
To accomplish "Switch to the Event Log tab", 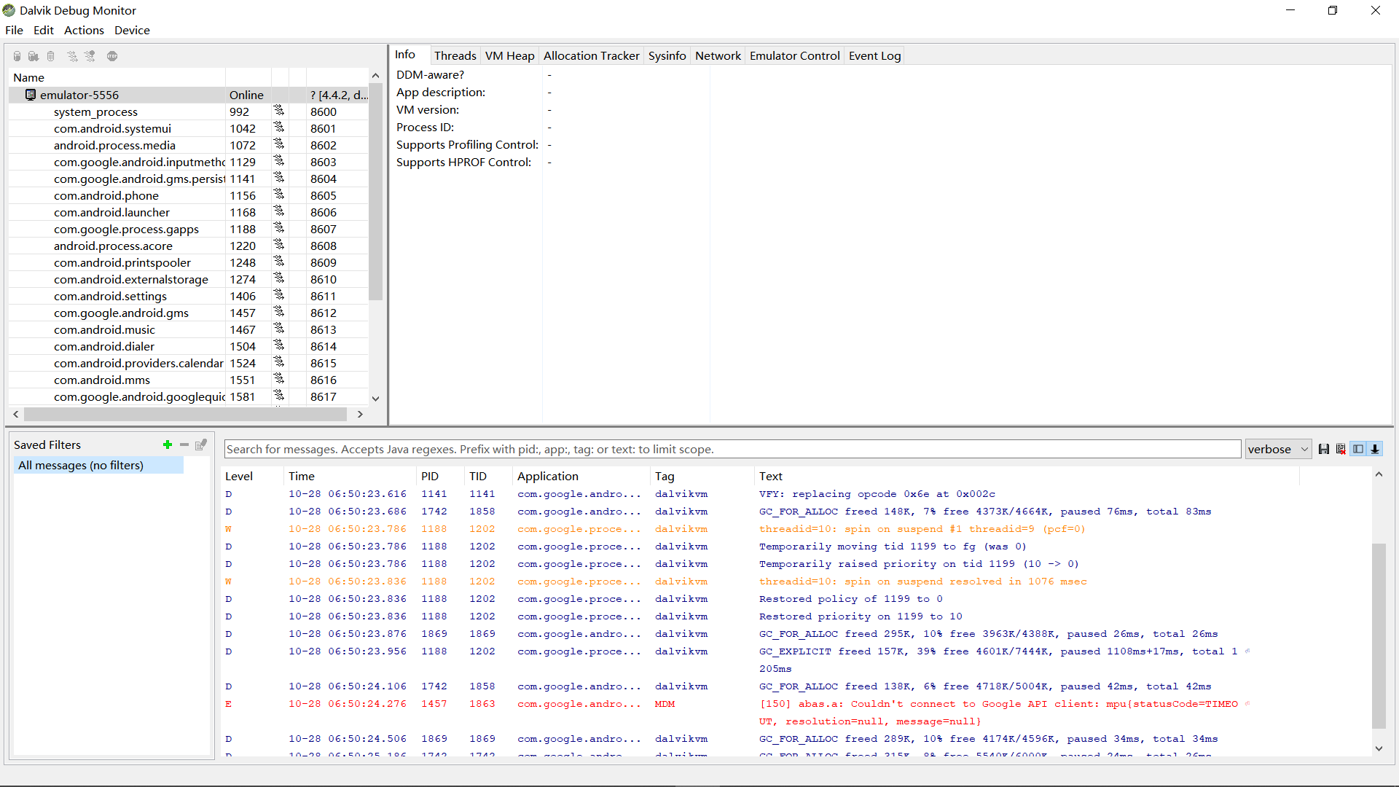I will [x=875, y=55].
